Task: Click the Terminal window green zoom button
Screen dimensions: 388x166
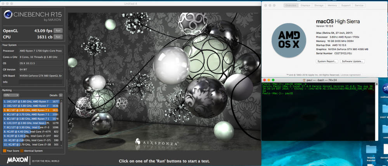Action: [x=273, y=80]
